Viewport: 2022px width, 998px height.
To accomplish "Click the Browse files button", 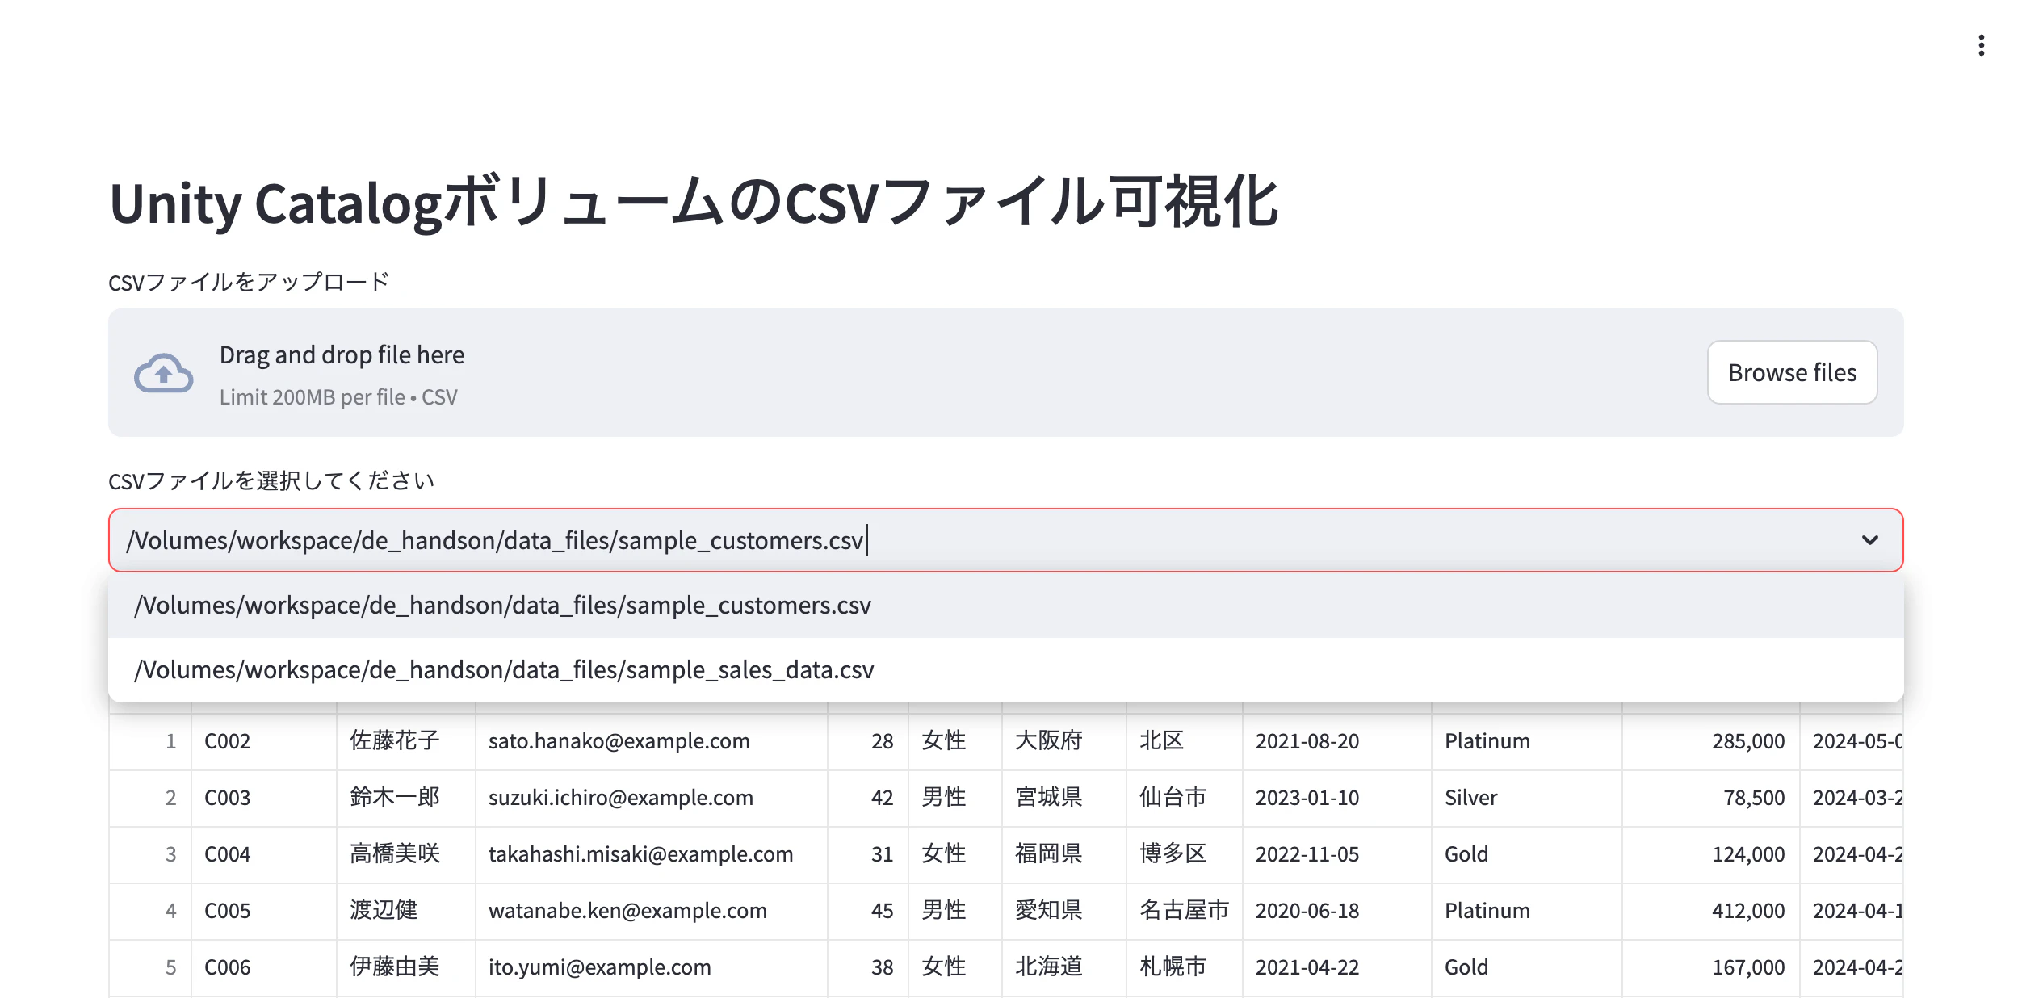I will point(1792,372).
